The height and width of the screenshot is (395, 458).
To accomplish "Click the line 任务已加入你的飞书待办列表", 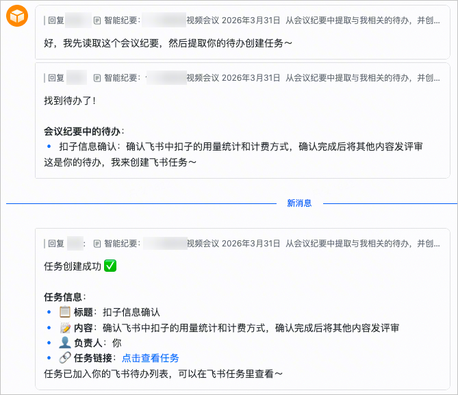I will 164,374.
